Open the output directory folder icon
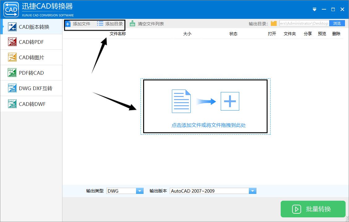 pyautogui.click(x=274, y=23)
